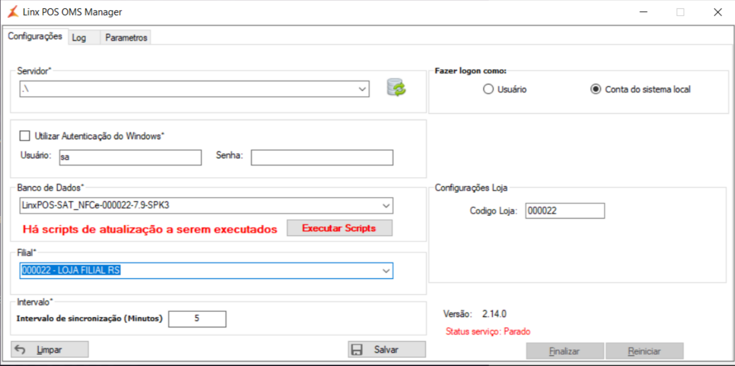
Task: Click the Versão 2.14.0 label
Action: pyautogui.click(x=475, y=314)
